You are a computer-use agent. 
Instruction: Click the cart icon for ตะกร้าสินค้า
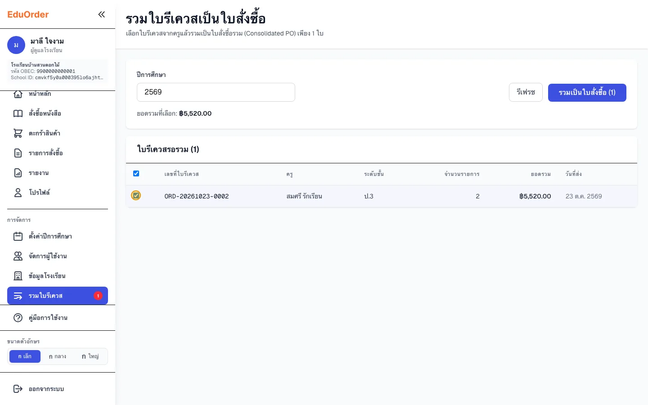pos(18,133)
